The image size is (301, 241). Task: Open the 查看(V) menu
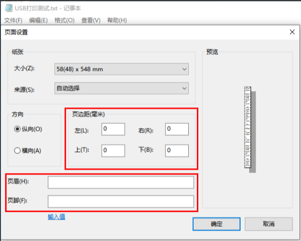pos(91,20)
